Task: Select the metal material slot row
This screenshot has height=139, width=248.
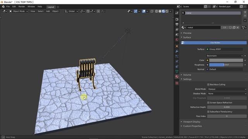Action: (211, 13)
